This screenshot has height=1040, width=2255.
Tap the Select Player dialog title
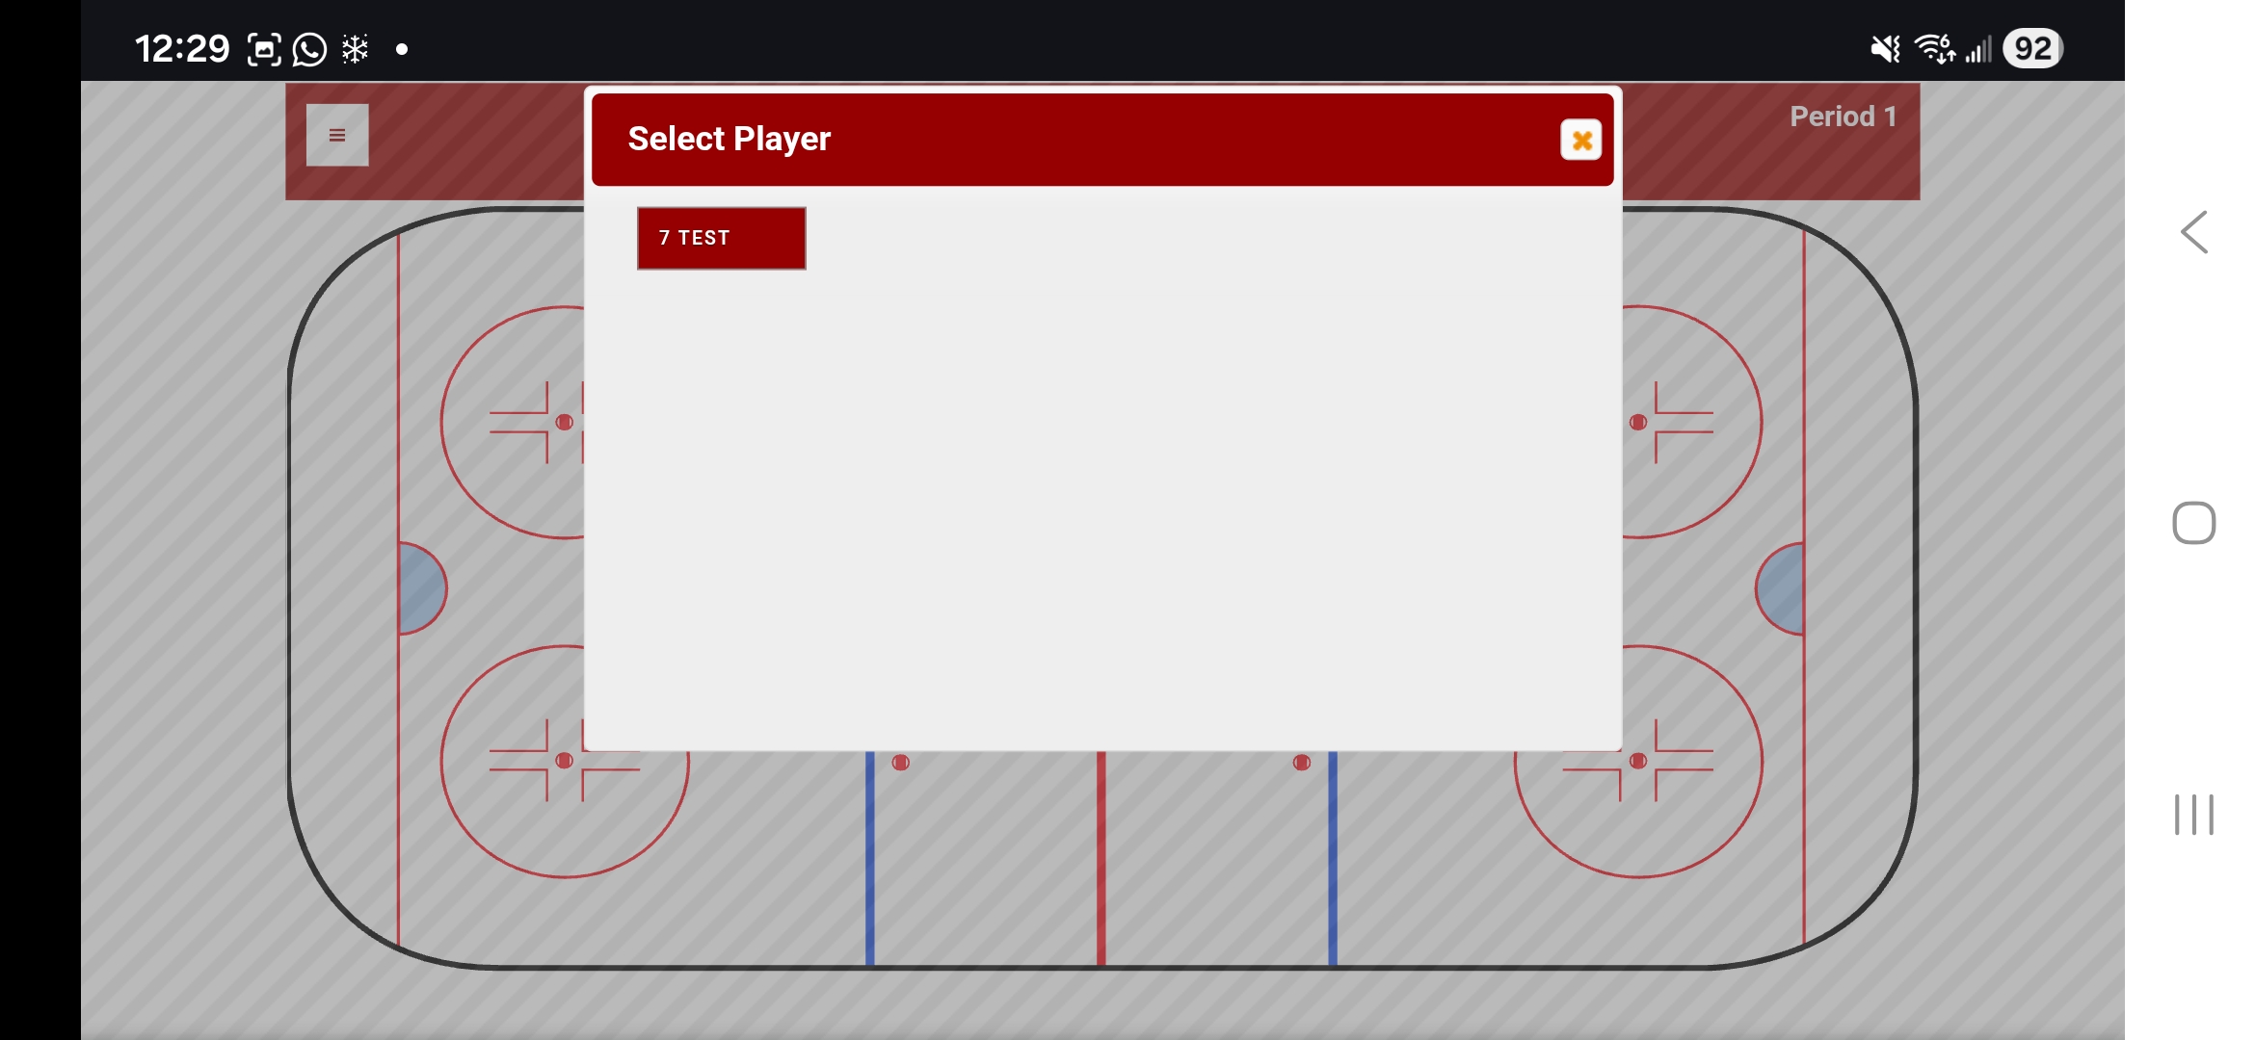pyautogui.click(x=730, y=138)
